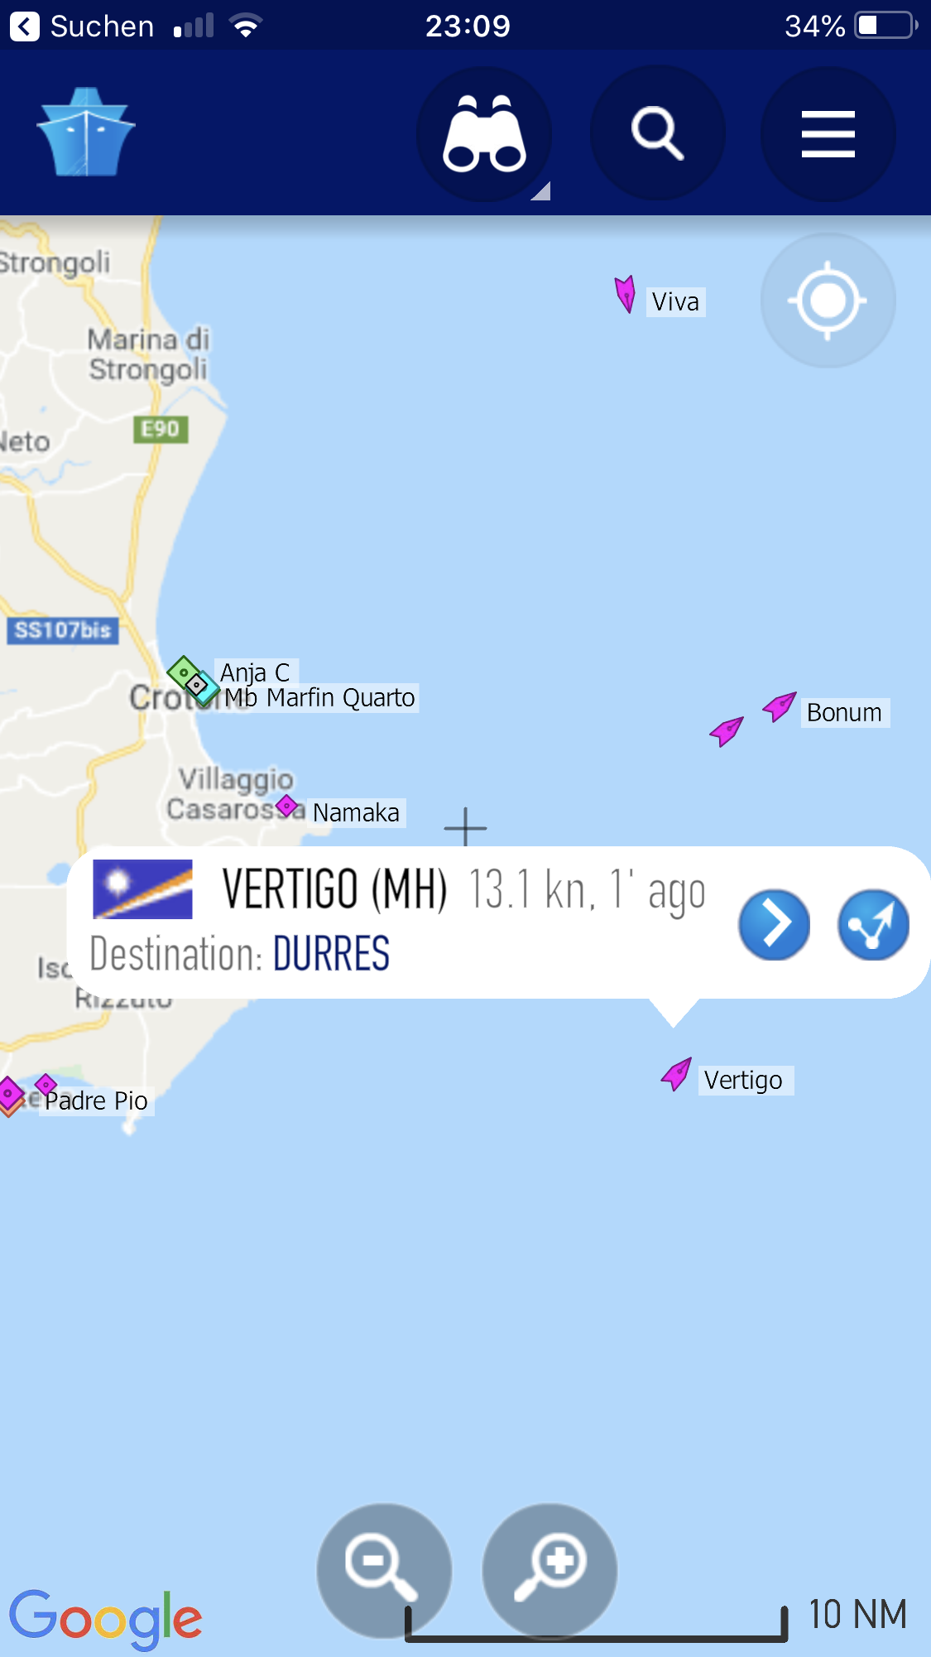Return to Suchen via back arrow

click(25, 26)
